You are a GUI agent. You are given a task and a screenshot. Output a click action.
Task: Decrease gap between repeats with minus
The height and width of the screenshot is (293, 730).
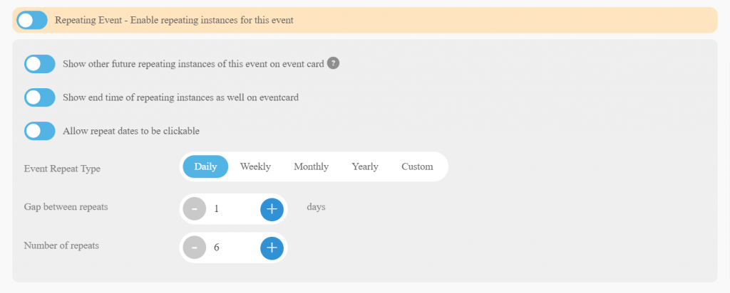(195, 208)
